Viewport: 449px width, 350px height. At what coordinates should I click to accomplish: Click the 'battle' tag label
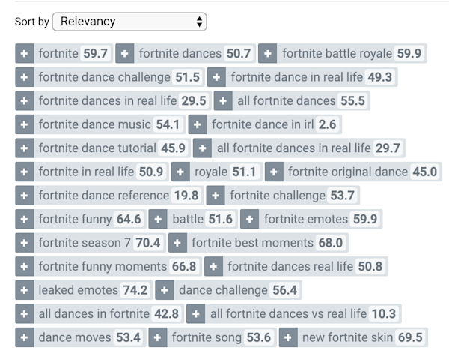point(188,219)
